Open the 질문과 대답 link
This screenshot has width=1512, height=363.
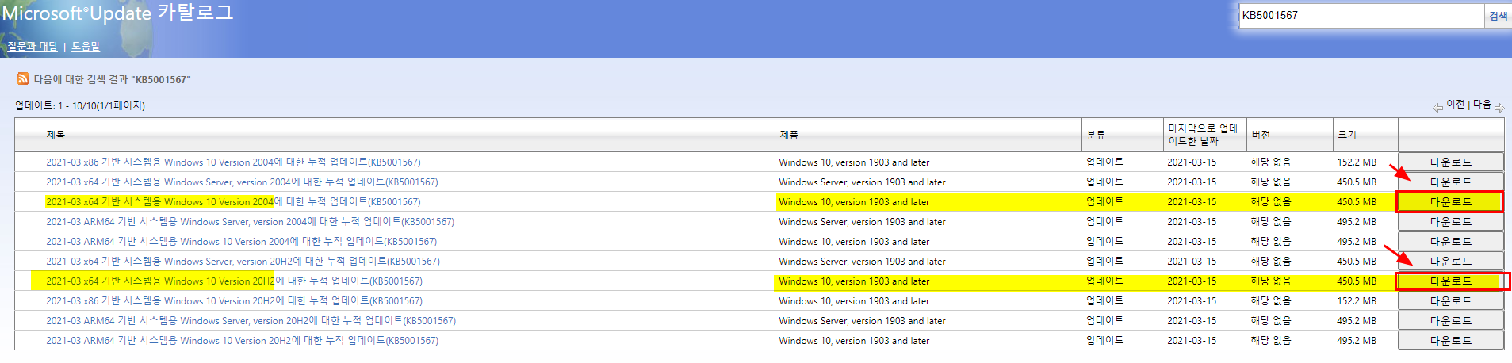[x=33, y=46]
